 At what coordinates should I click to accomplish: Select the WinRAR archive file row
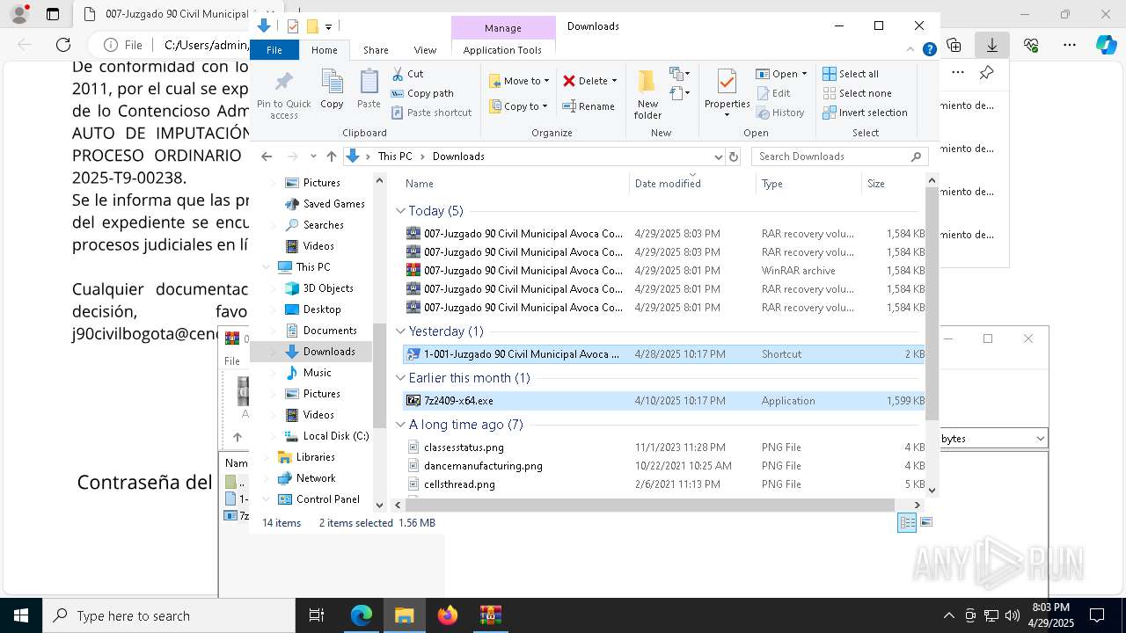[664, 271]
